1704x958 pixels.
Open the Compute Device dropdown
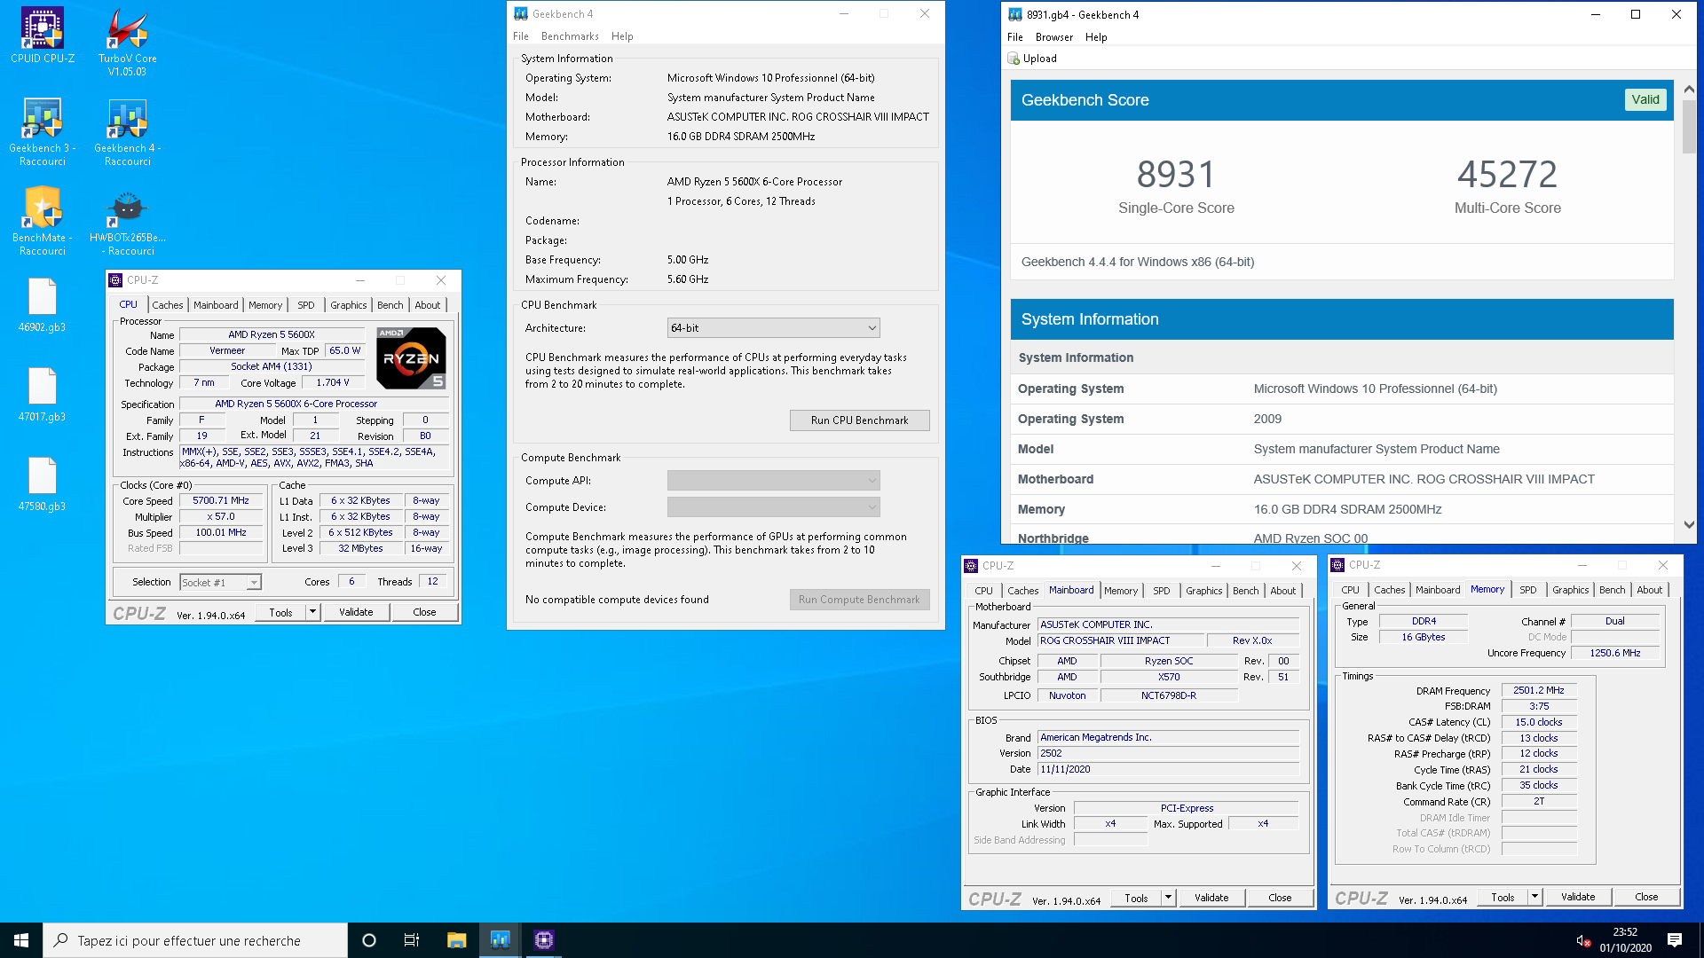coord(773,507)
